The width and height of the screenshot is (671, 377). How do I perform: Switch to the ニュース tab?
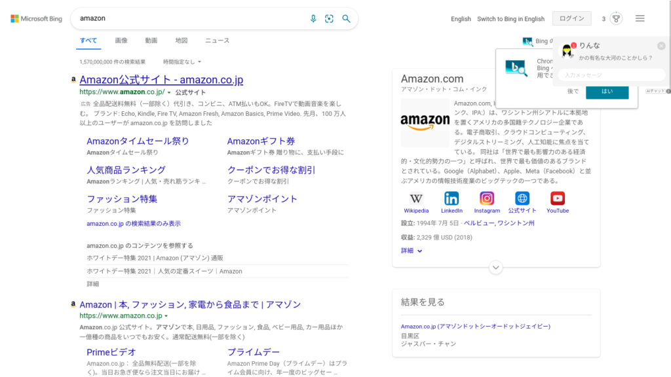[217, 41]
